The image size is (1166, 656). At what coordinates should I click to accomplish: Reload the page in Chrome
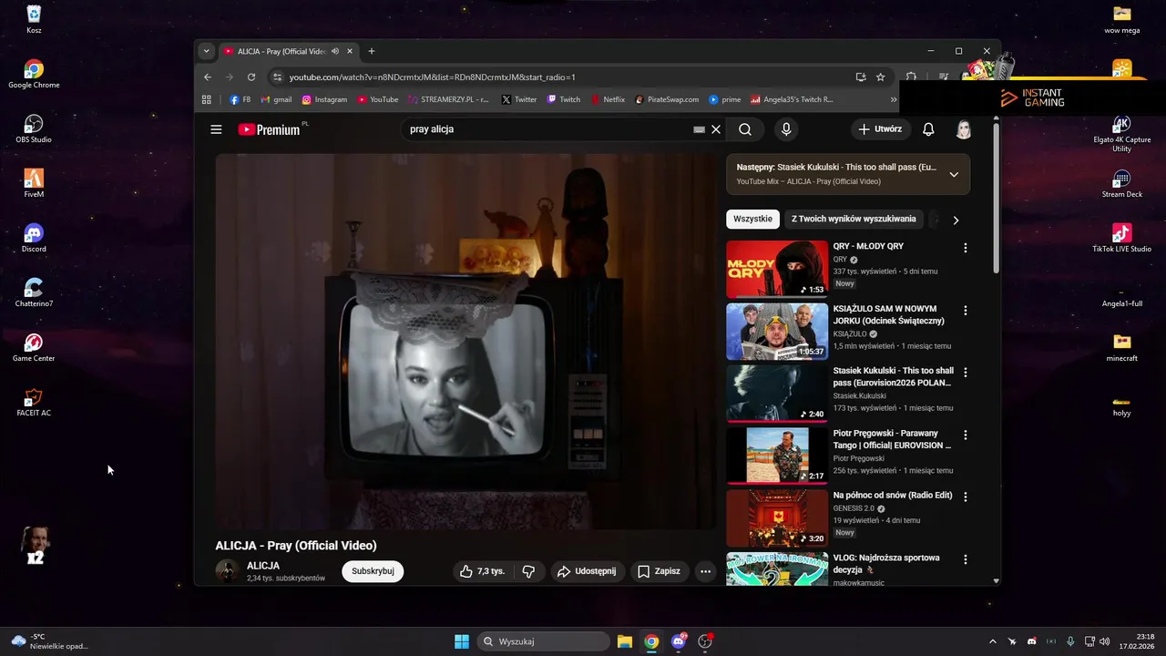pos(251,77)
